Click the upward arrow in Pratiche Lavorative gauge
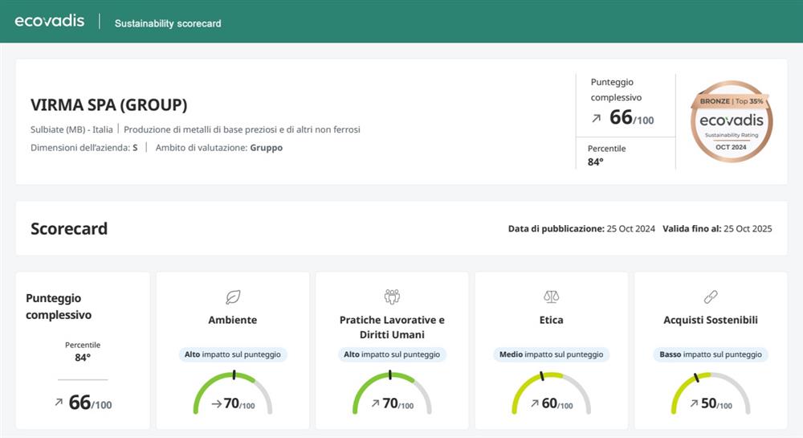Image resolution: width=803 pixels, height=438 pixels. pyautogui.click(x=376, y=403)
